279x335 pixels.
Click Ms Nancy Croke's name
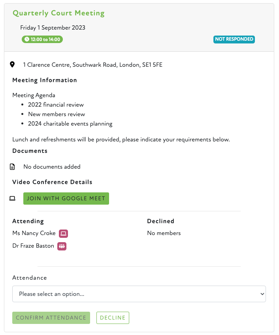pyautogui.click(x=34, y=233)
